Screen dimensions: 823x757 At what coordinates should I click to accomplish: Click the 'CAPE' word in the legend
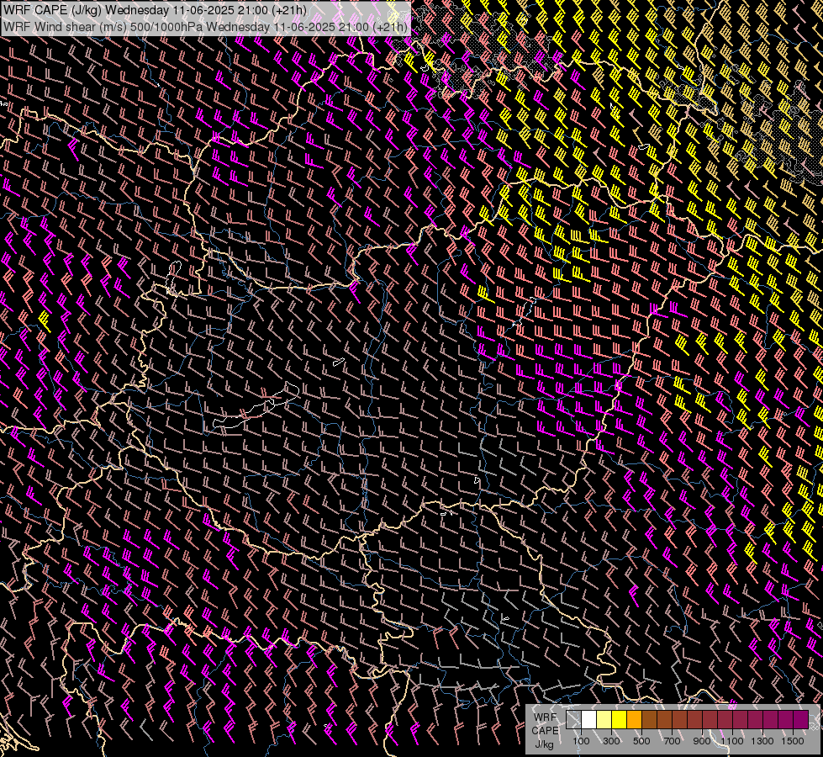[x=545, y=731]
